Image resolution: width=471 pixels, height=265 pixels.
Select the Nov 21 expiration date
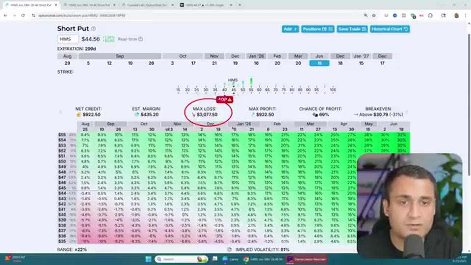214,63
